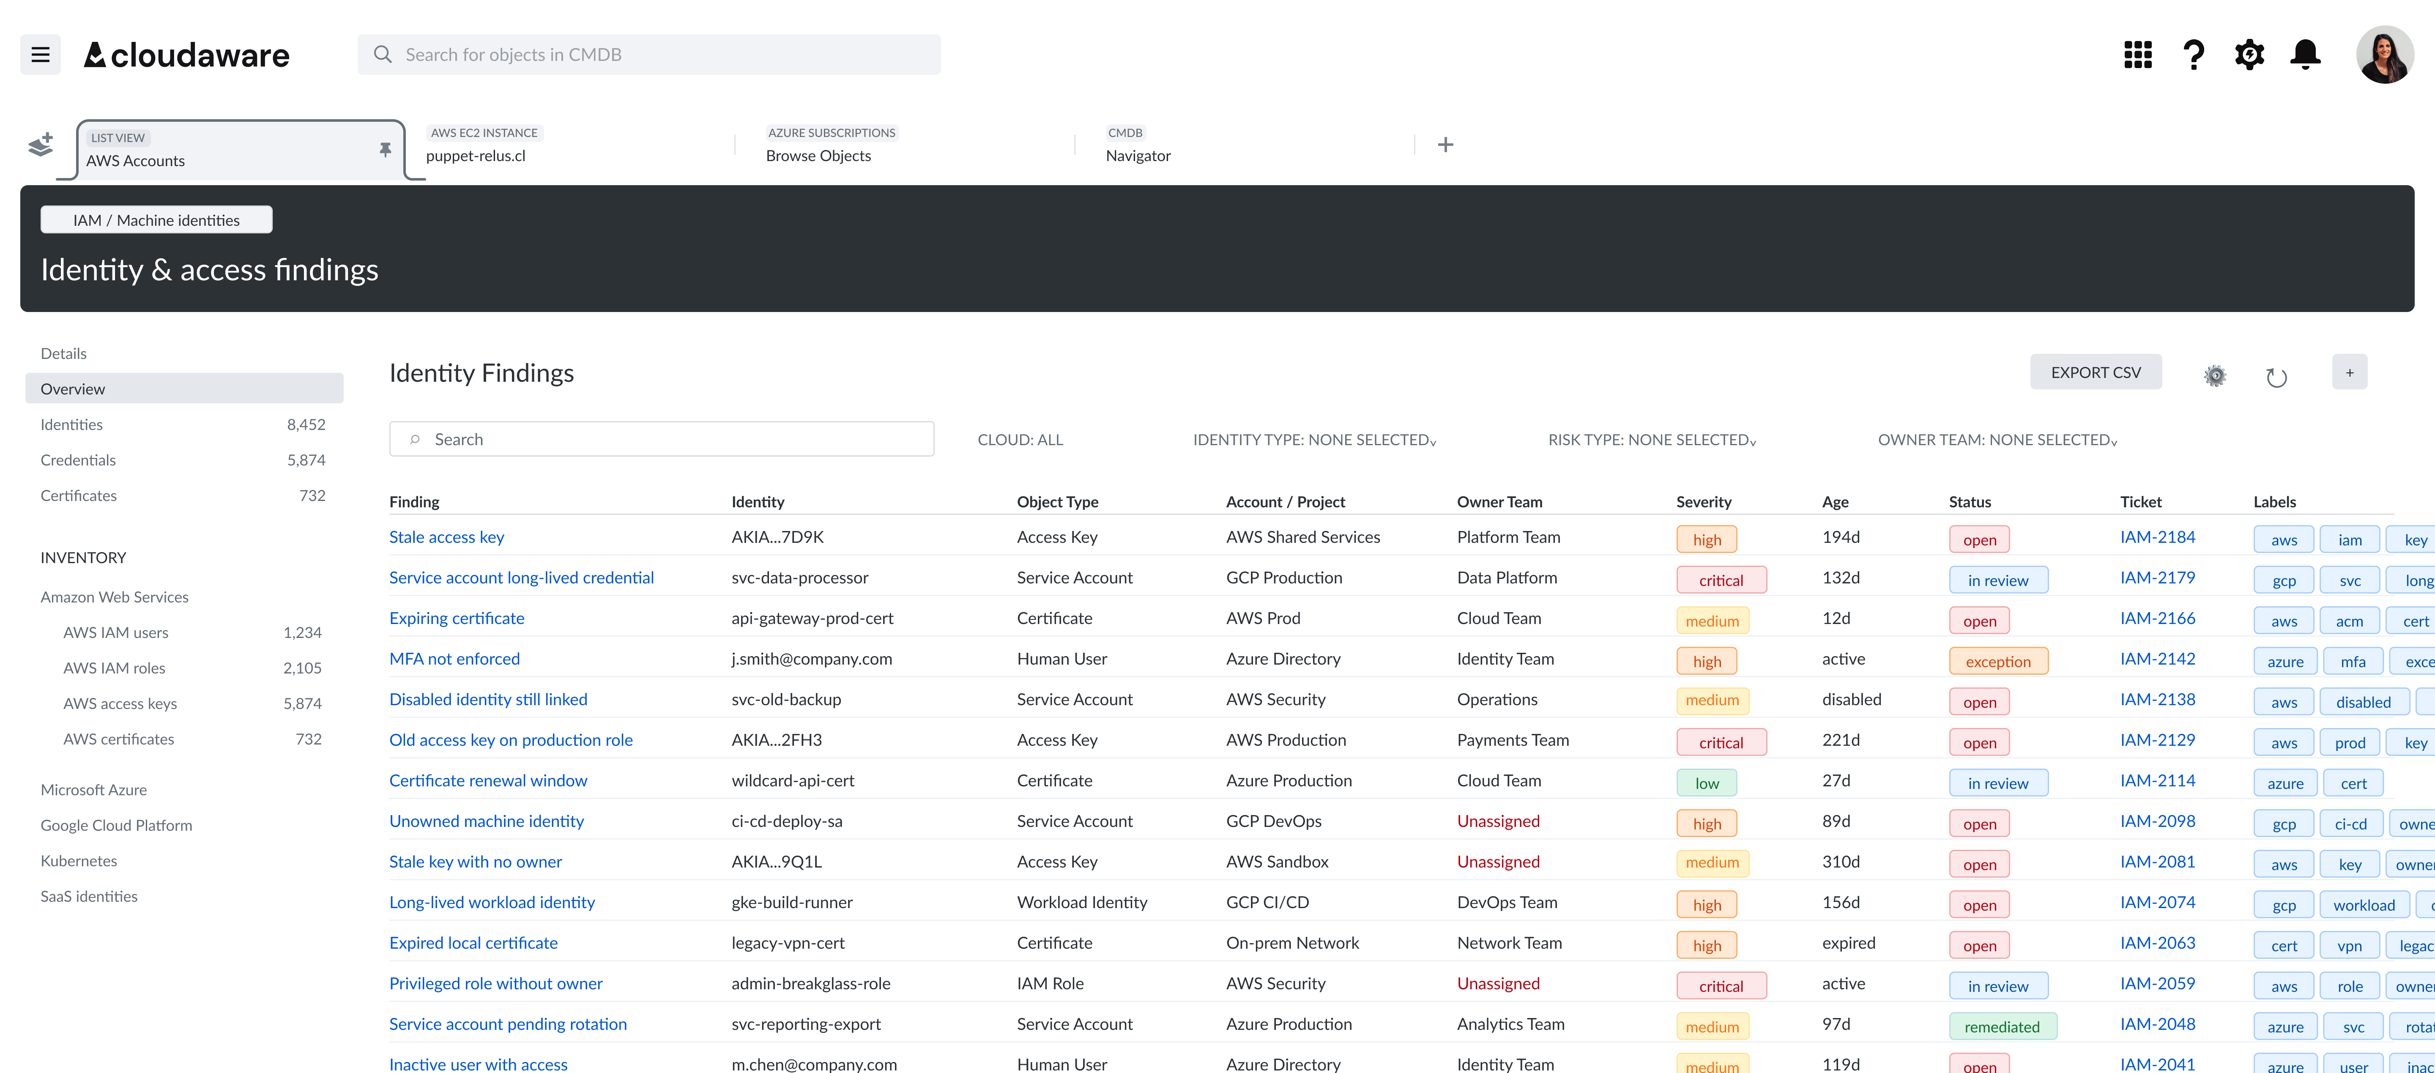Select Overview in the sidebar
Image resolution: width=2435 pixels, height=1073 pixels.
click(x=184, y=389)
